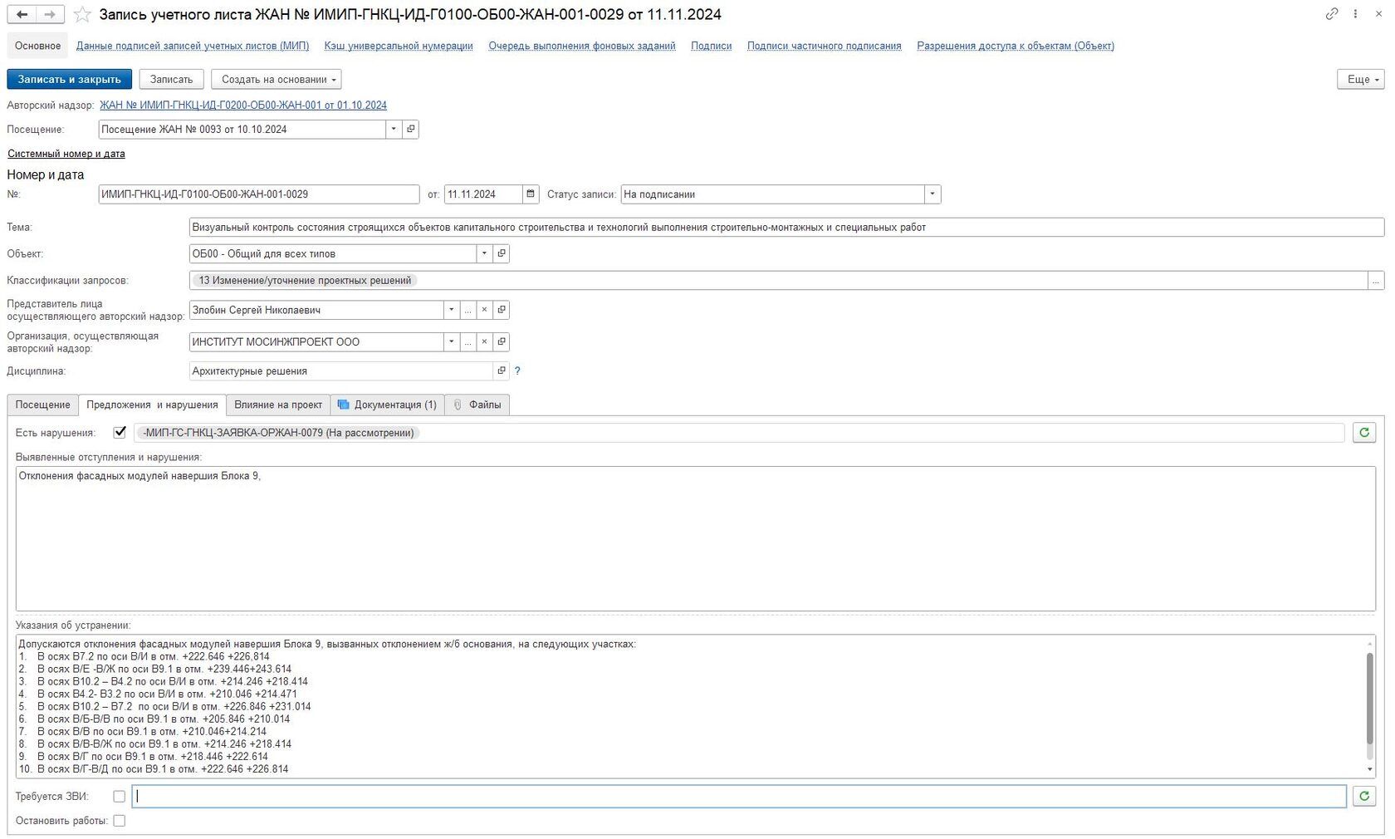Copy link to record icon
Screen dimensions: 1395x839
pyautogui.click(x=1331, y=14)
